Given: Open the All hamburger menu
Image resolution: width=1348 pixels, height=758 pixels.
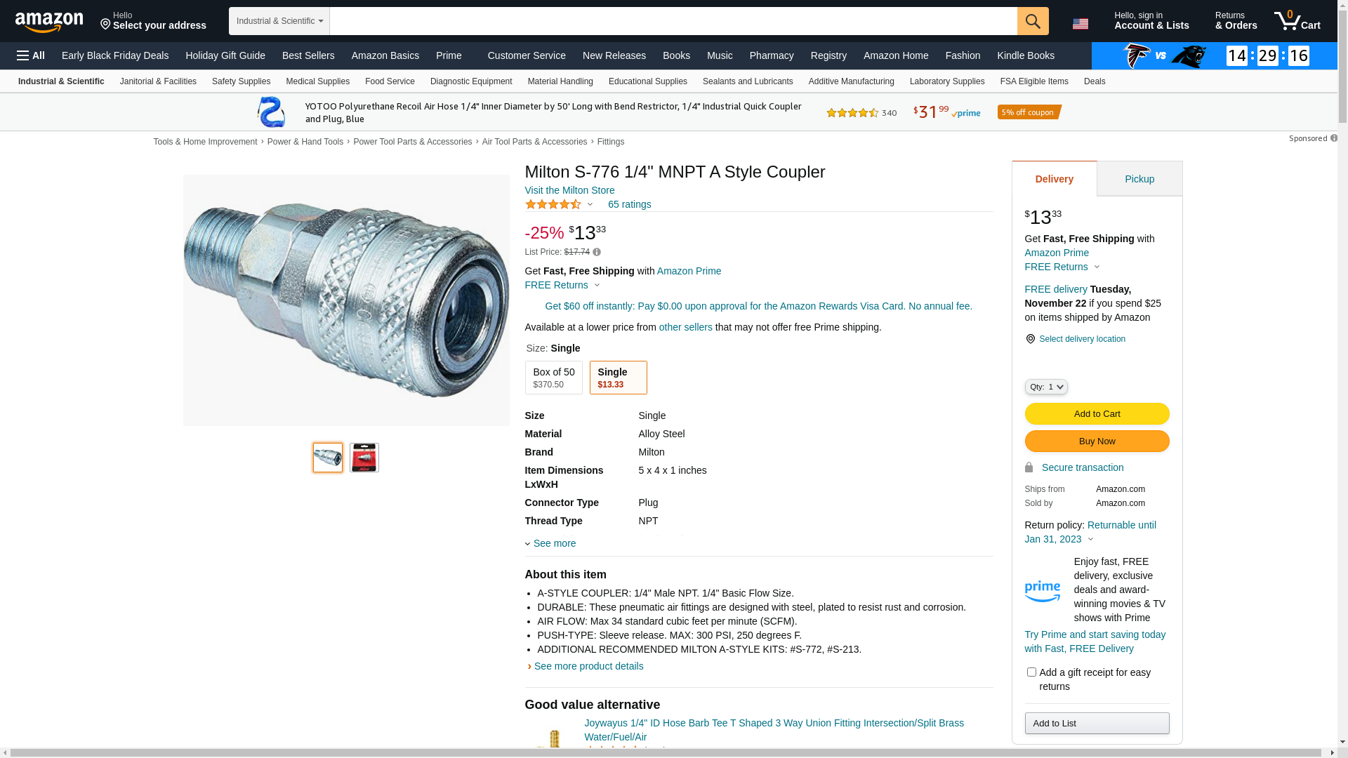Looking at the screenshot, I should point(31,55).
